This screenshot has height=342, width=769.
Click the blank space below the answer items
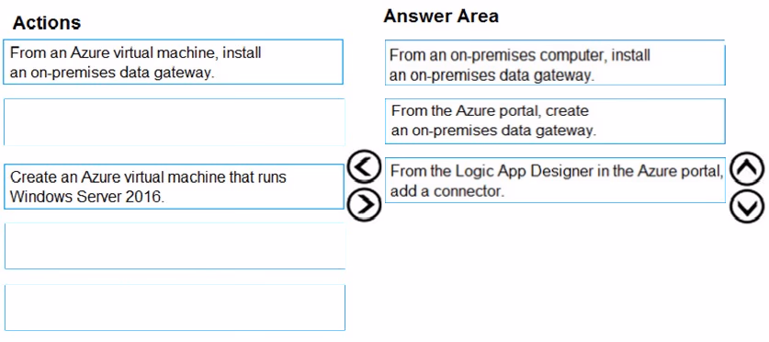coord(555,270)
